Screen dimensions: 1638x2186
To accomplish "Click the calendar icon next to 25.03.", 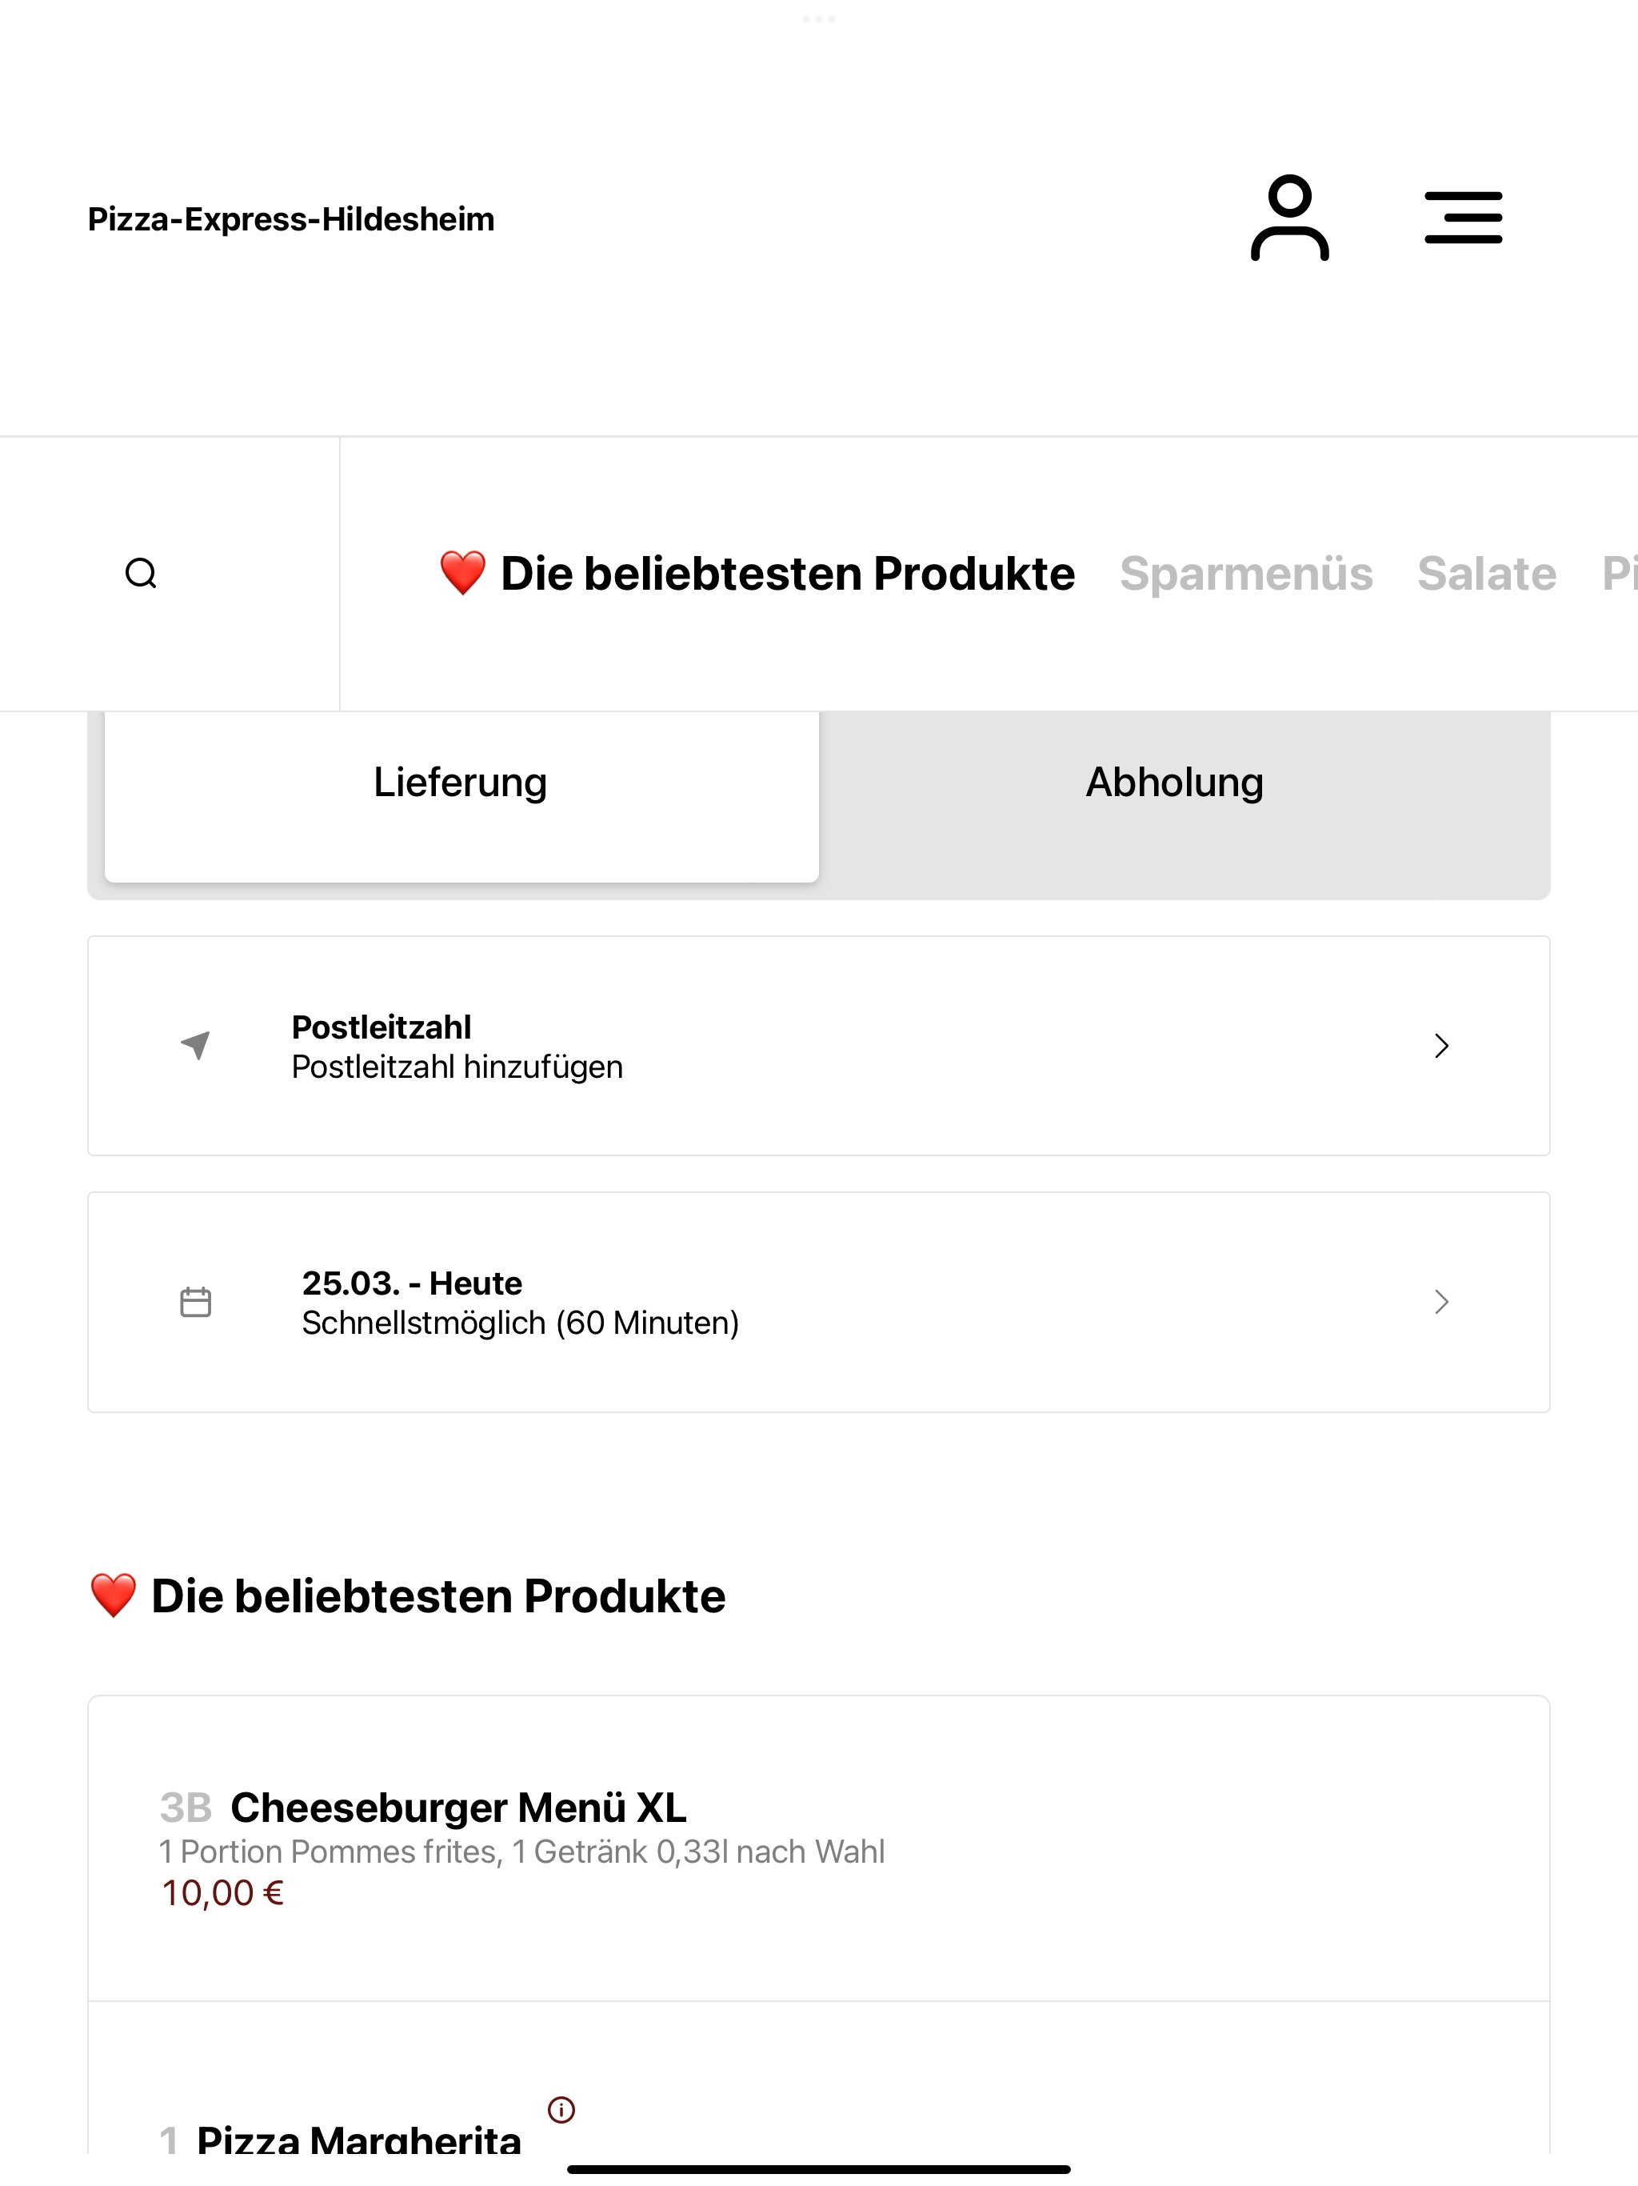I will point(196,1302).
